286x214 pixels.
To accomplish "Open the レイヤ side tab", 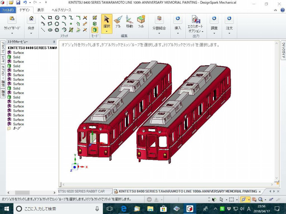I will tap(3, 59).
